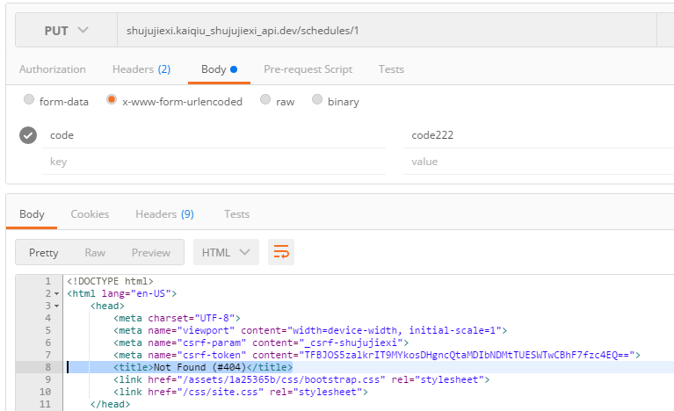Viewport: 674px width, 411px height.
Task: Select the form-data radio button
Action: pos(30,100)
